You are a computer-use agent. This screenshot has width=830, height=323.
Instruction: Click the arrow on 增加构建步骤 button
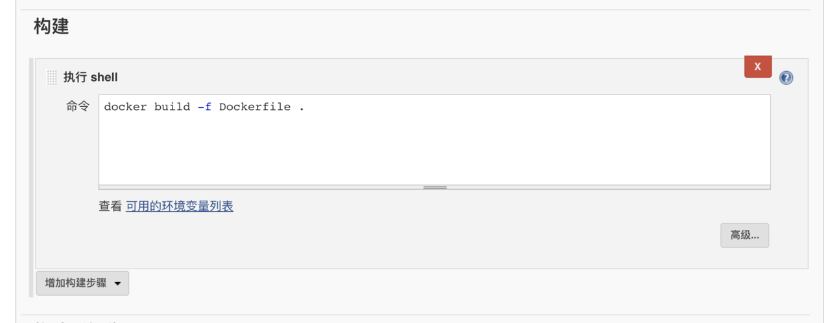click(x=117, y=284)
